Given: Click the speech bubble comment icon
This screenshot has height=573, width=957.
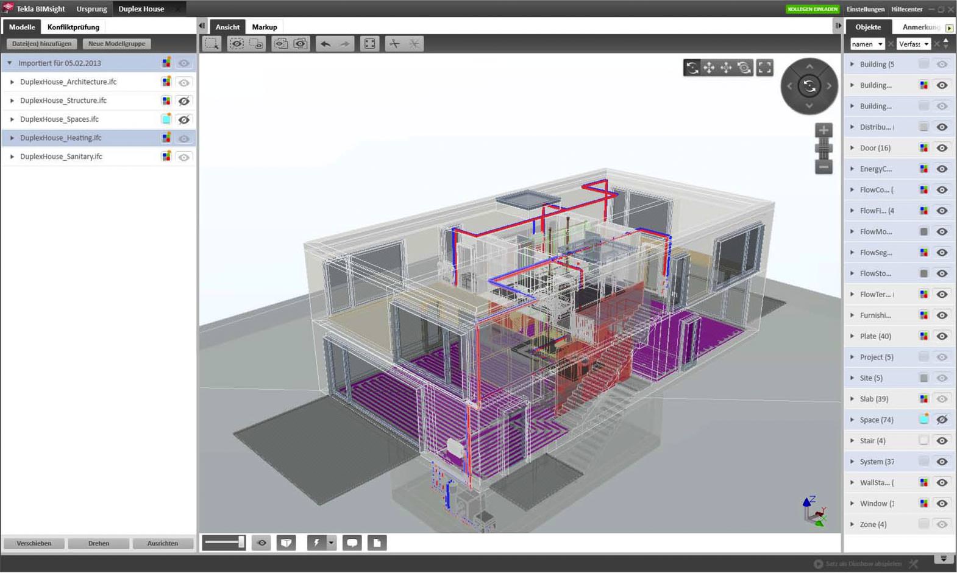Looking at the screenshot, I should click(x=352, y=543).
